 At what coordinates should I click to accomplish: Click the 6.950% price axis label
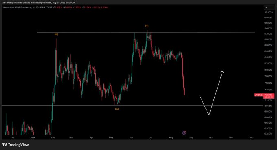click(268, 106)
